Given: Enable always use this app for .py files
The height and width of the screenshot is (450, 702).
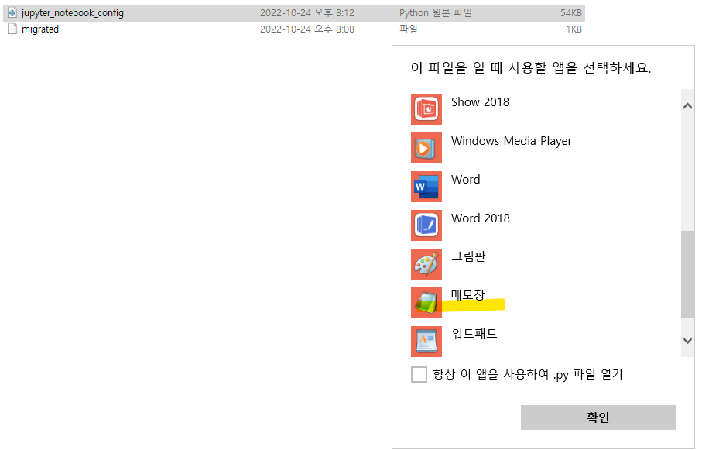Looking at the screenshot, I should coord(419,374).
